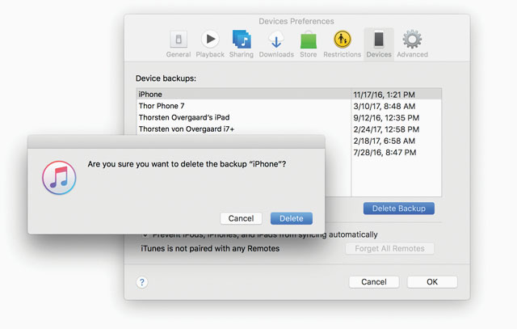Cancel the Devices Preferences window
Screen dimensions: 517x329
click(374, 282)
